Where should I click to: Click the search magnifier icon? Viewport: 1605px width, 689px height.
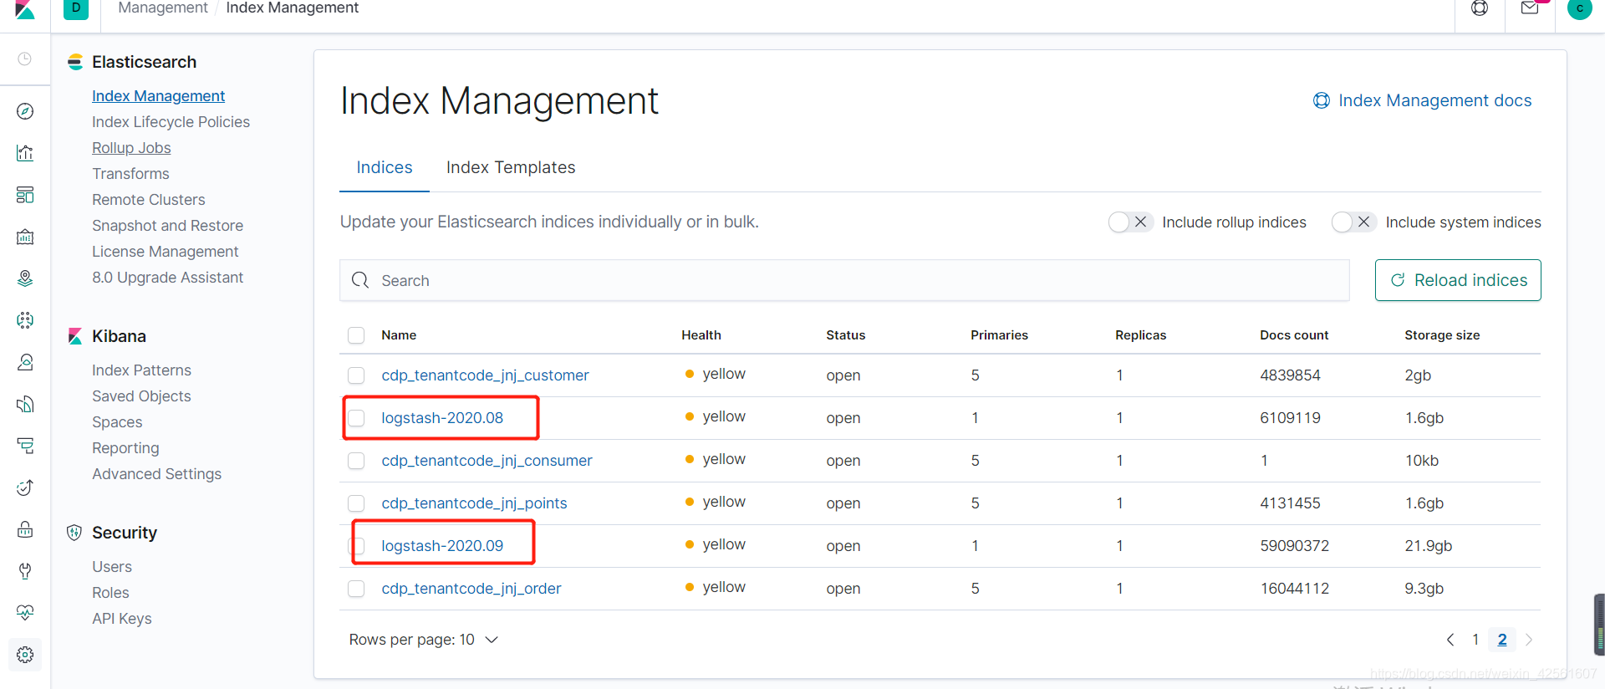tap(360, 280)
